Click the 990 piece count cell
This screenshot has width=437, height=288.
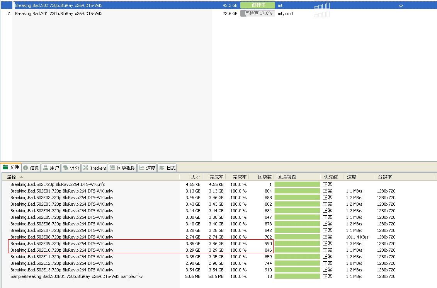click(x=268, y=244)
